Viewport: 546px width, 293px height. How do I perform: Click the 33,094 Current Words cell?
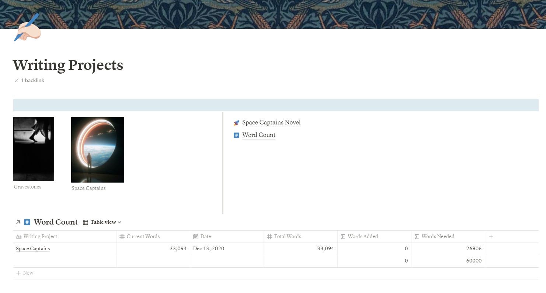pos(153,249)
